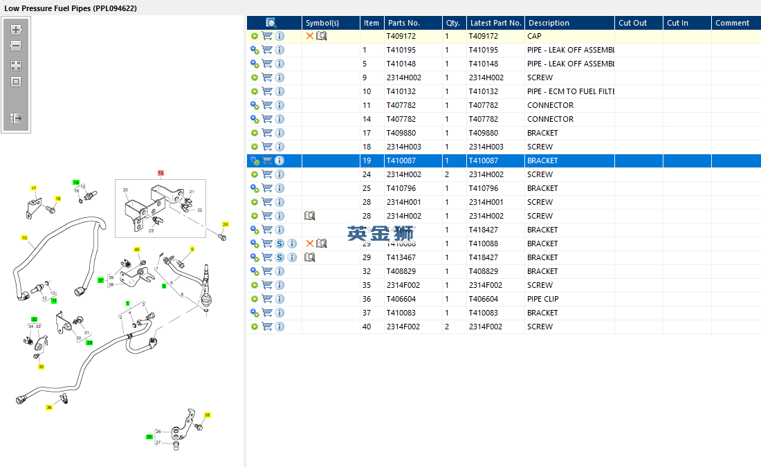Click the Qty. column header
Viewport: 761px width, 467px height.
click(453, 23)
